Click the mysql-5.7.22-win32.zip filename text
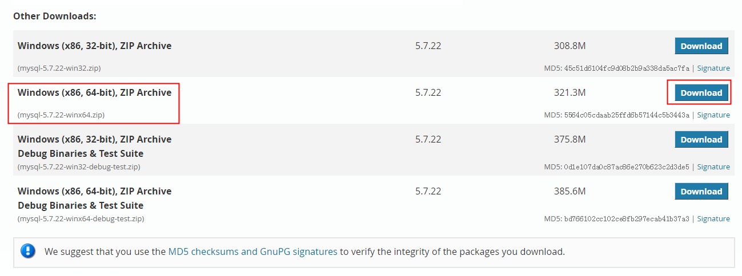742x276 pixels. pyautogui.click(x=59, y=68)
